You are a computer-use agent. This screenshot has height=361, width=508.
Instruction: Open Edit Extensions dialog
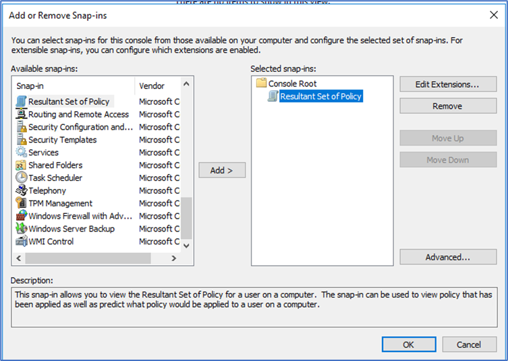tap(447, 84)
